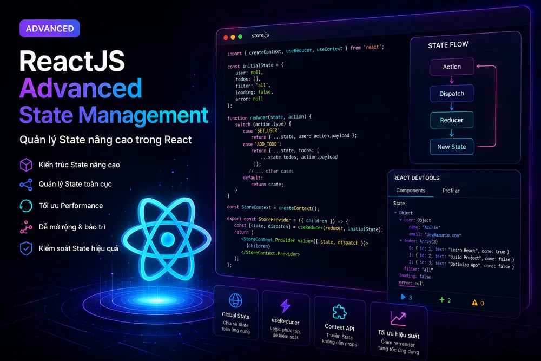Viewport: 541px width, 361px height.
Task: Click the filter: "all" state entry in DevTools
Action: tap(418, 269)
